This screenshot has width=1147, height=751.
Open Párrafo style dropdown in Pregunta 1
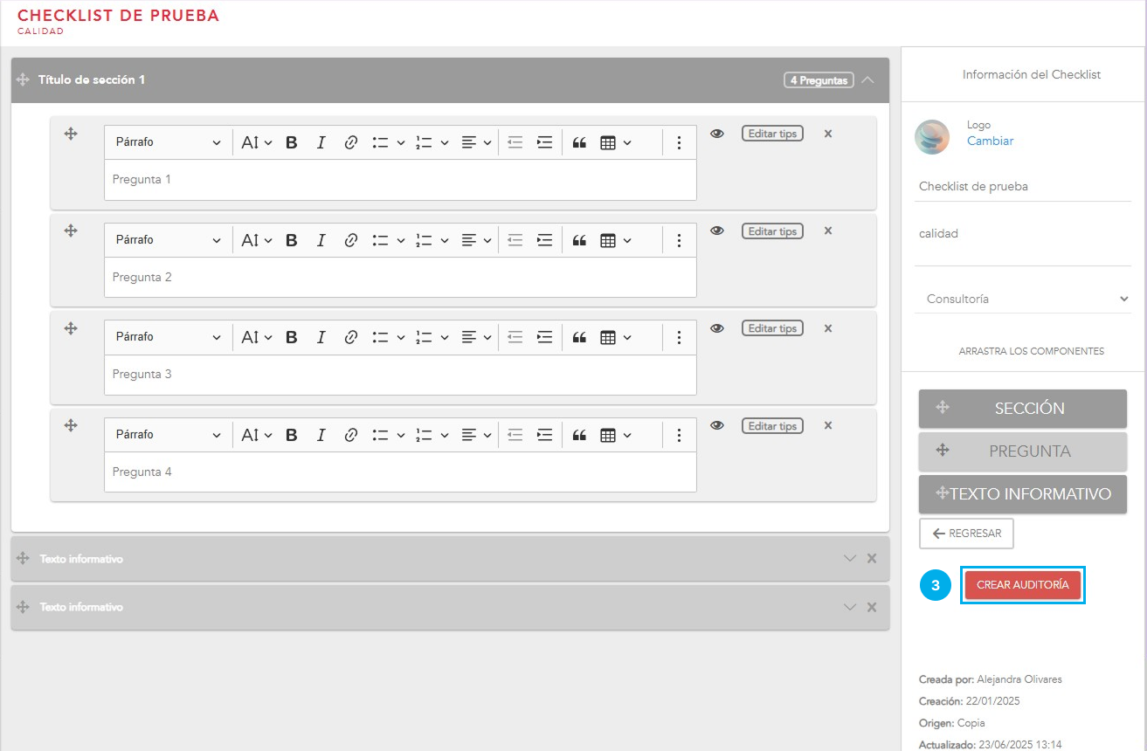tap(168, 142)
